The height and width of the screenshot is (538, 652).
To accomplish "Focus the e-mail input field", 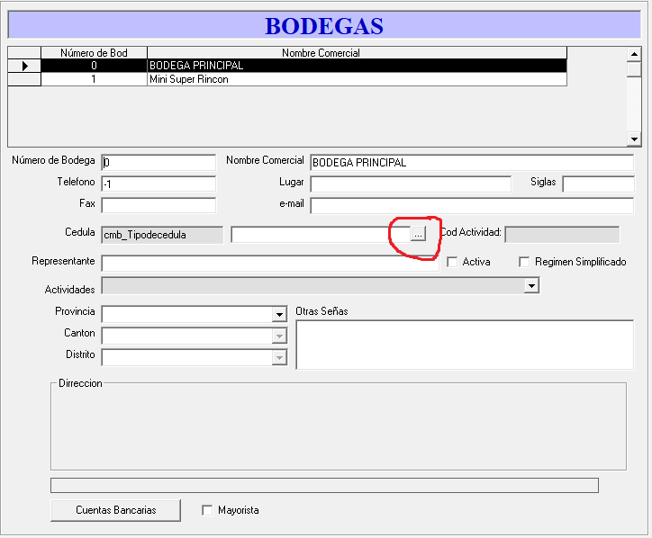I will click(471, 205).
